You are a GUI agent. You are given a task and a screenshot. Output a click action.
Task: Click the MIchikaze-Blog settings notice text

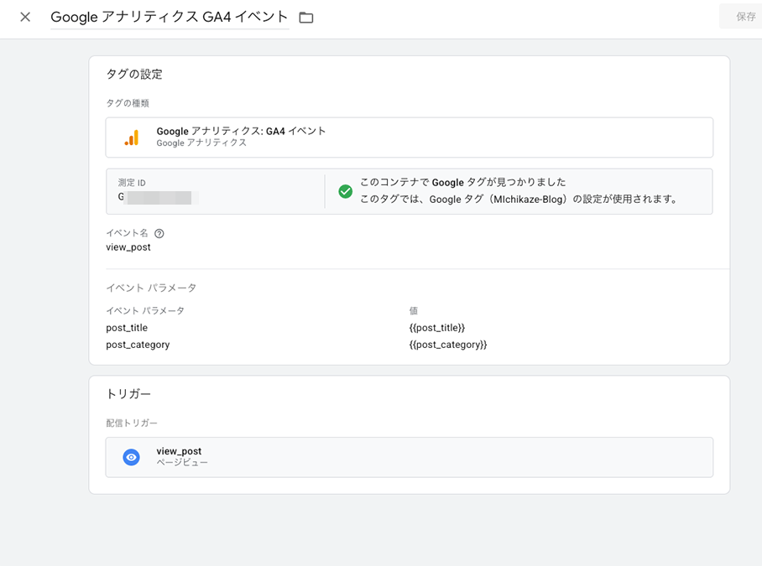pos(519,199)
